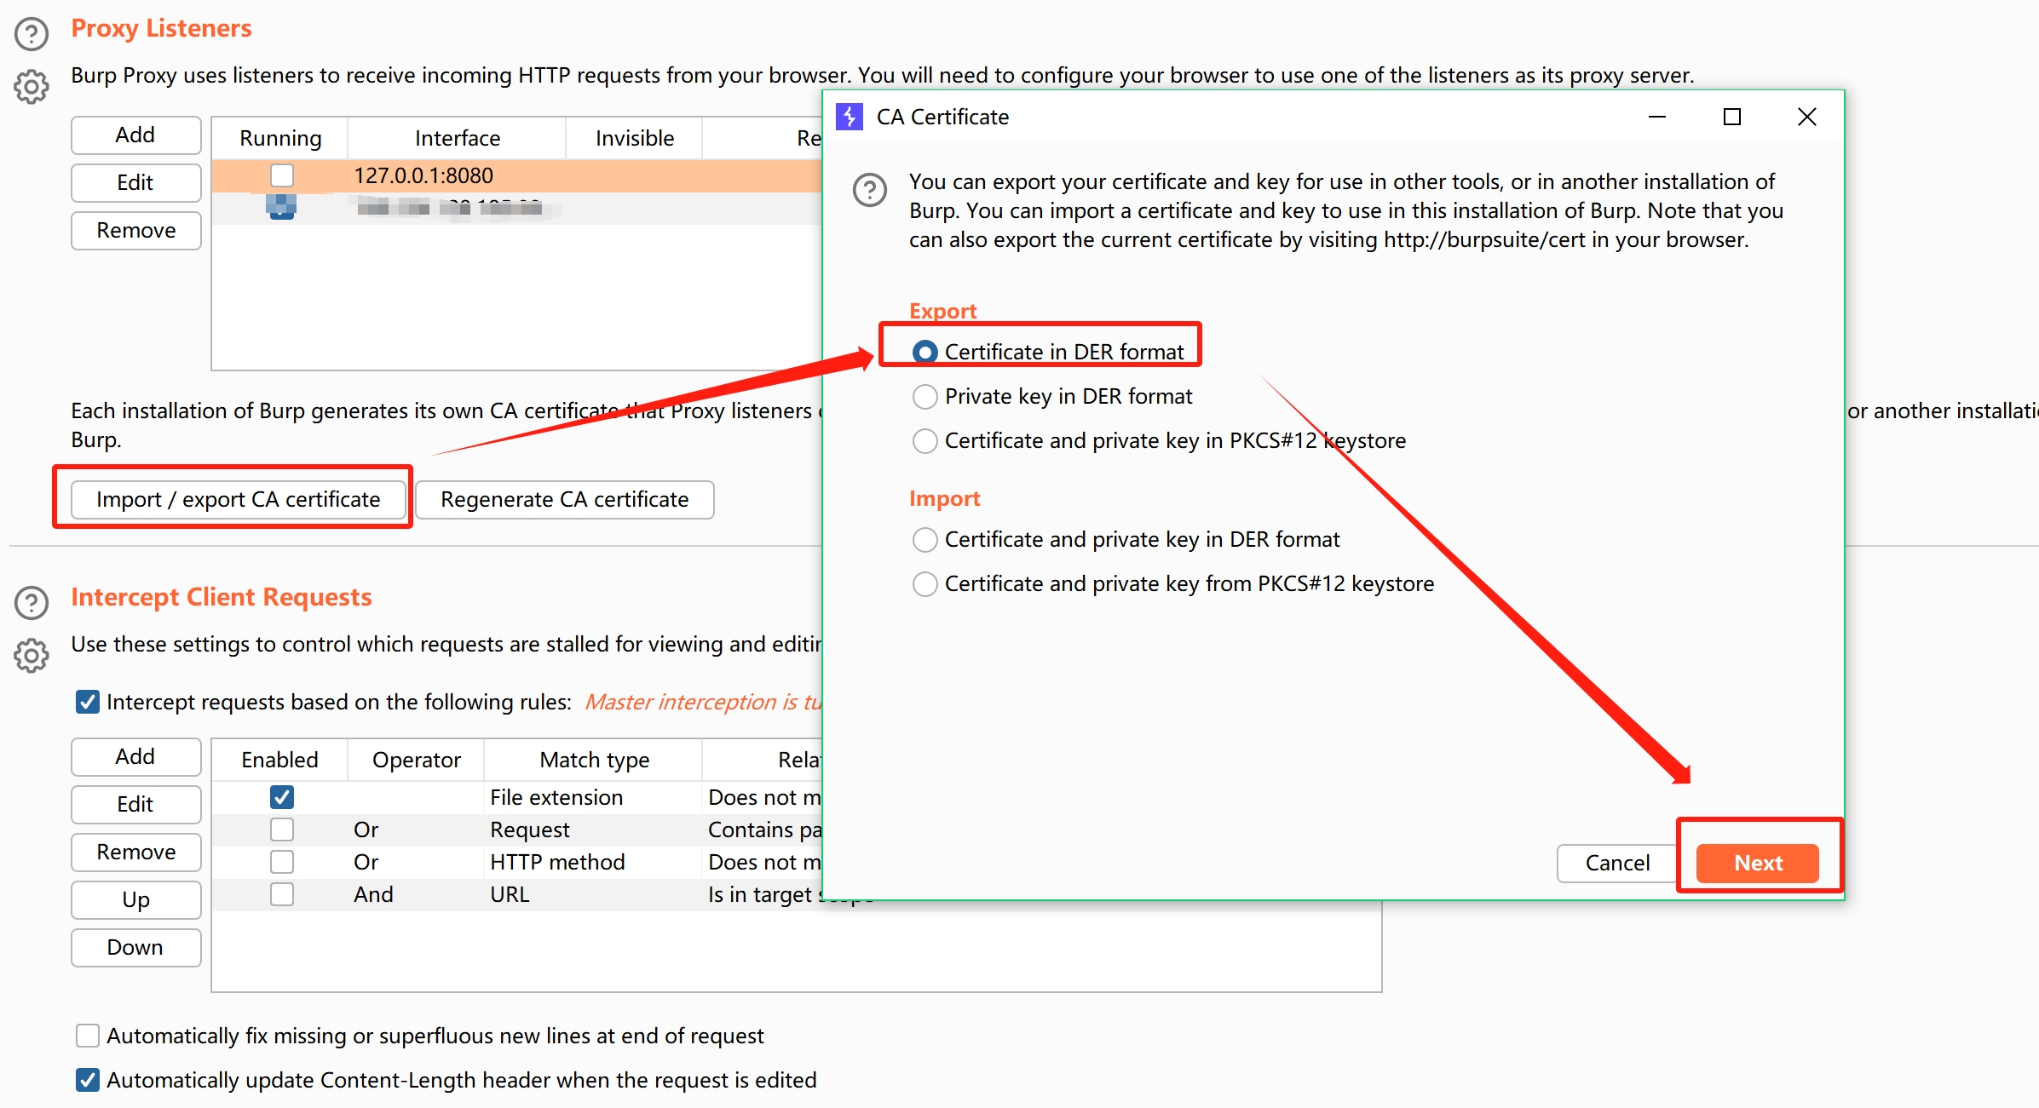Close the CA Certificate dialog
Screen dimensions: 2039x1108
click(x=1806, y=117)
